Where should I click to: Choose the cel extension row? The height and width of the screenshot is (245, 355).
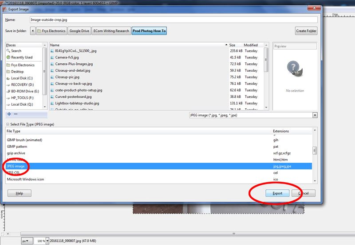159,173
